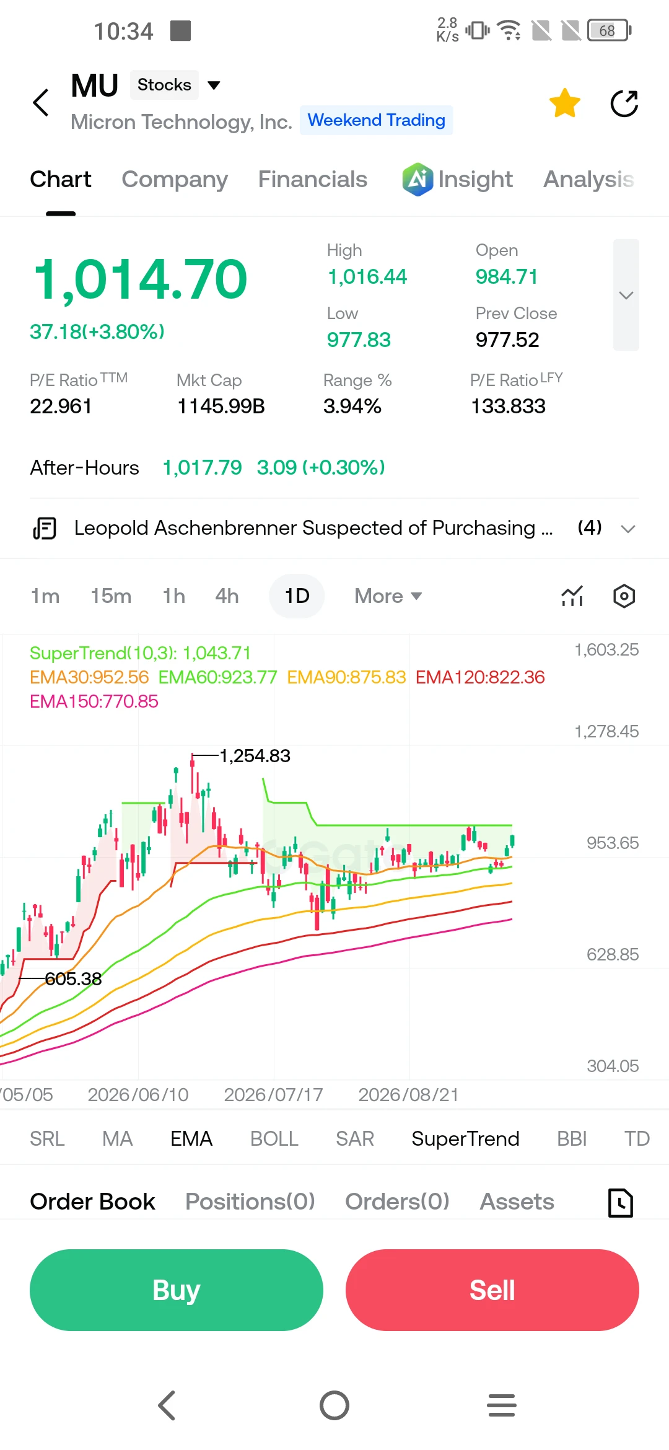Toggle the BBI indicator
This screenshot has width=669, height=1450.
(572, 1139)
